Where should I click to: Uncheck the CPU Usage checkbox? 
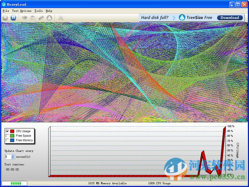pos(7,131)
